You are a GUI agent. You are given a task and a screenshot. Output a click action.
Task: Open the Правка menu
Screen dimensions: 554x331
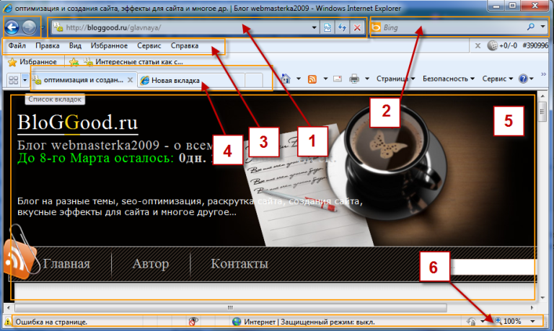[48, 45]
